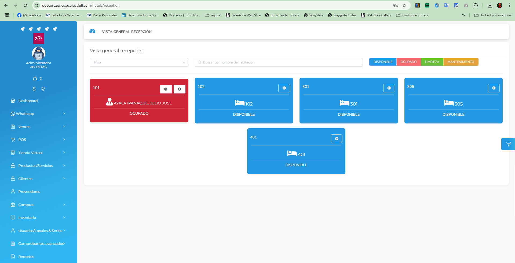Bookmark page with the star icon

coord(404,5)
